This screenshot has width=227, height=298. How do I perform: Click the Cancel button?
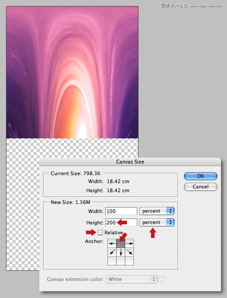tap(201, 187)
